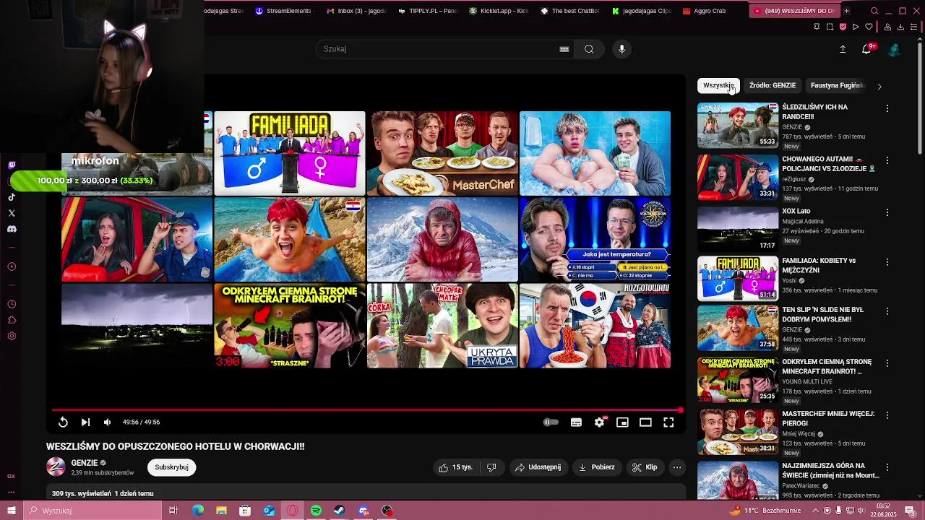This screenshot has height=520, width=925.
Task: Run search with magnifier button
Action: pos(589,49)
